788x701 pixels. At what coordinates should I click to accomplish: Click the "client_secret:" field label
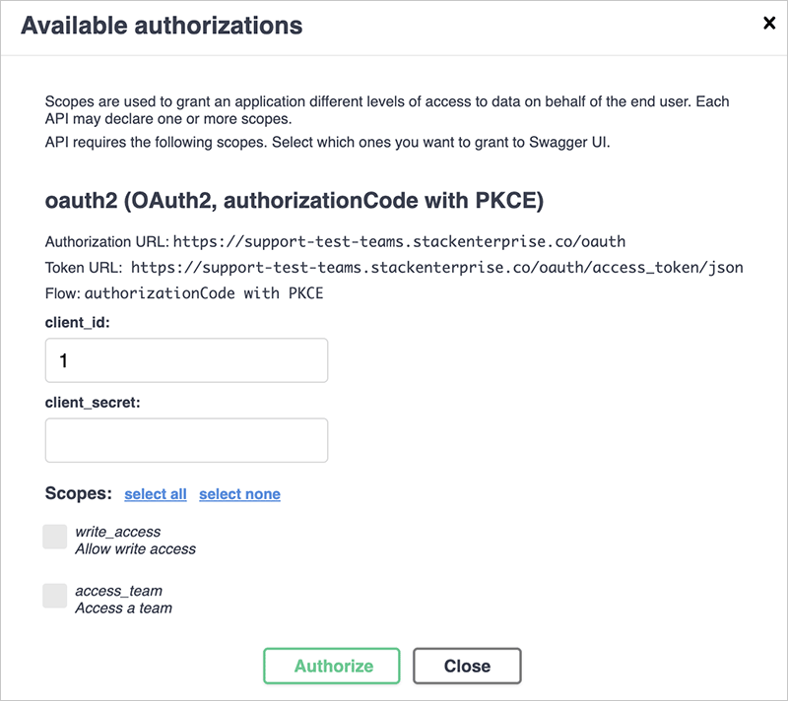96,402
